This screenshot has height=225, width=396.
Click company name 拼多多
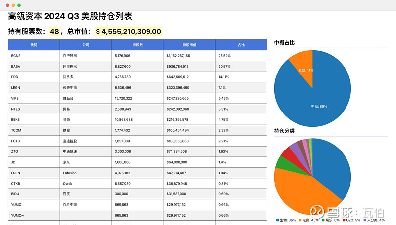point(68,77)
